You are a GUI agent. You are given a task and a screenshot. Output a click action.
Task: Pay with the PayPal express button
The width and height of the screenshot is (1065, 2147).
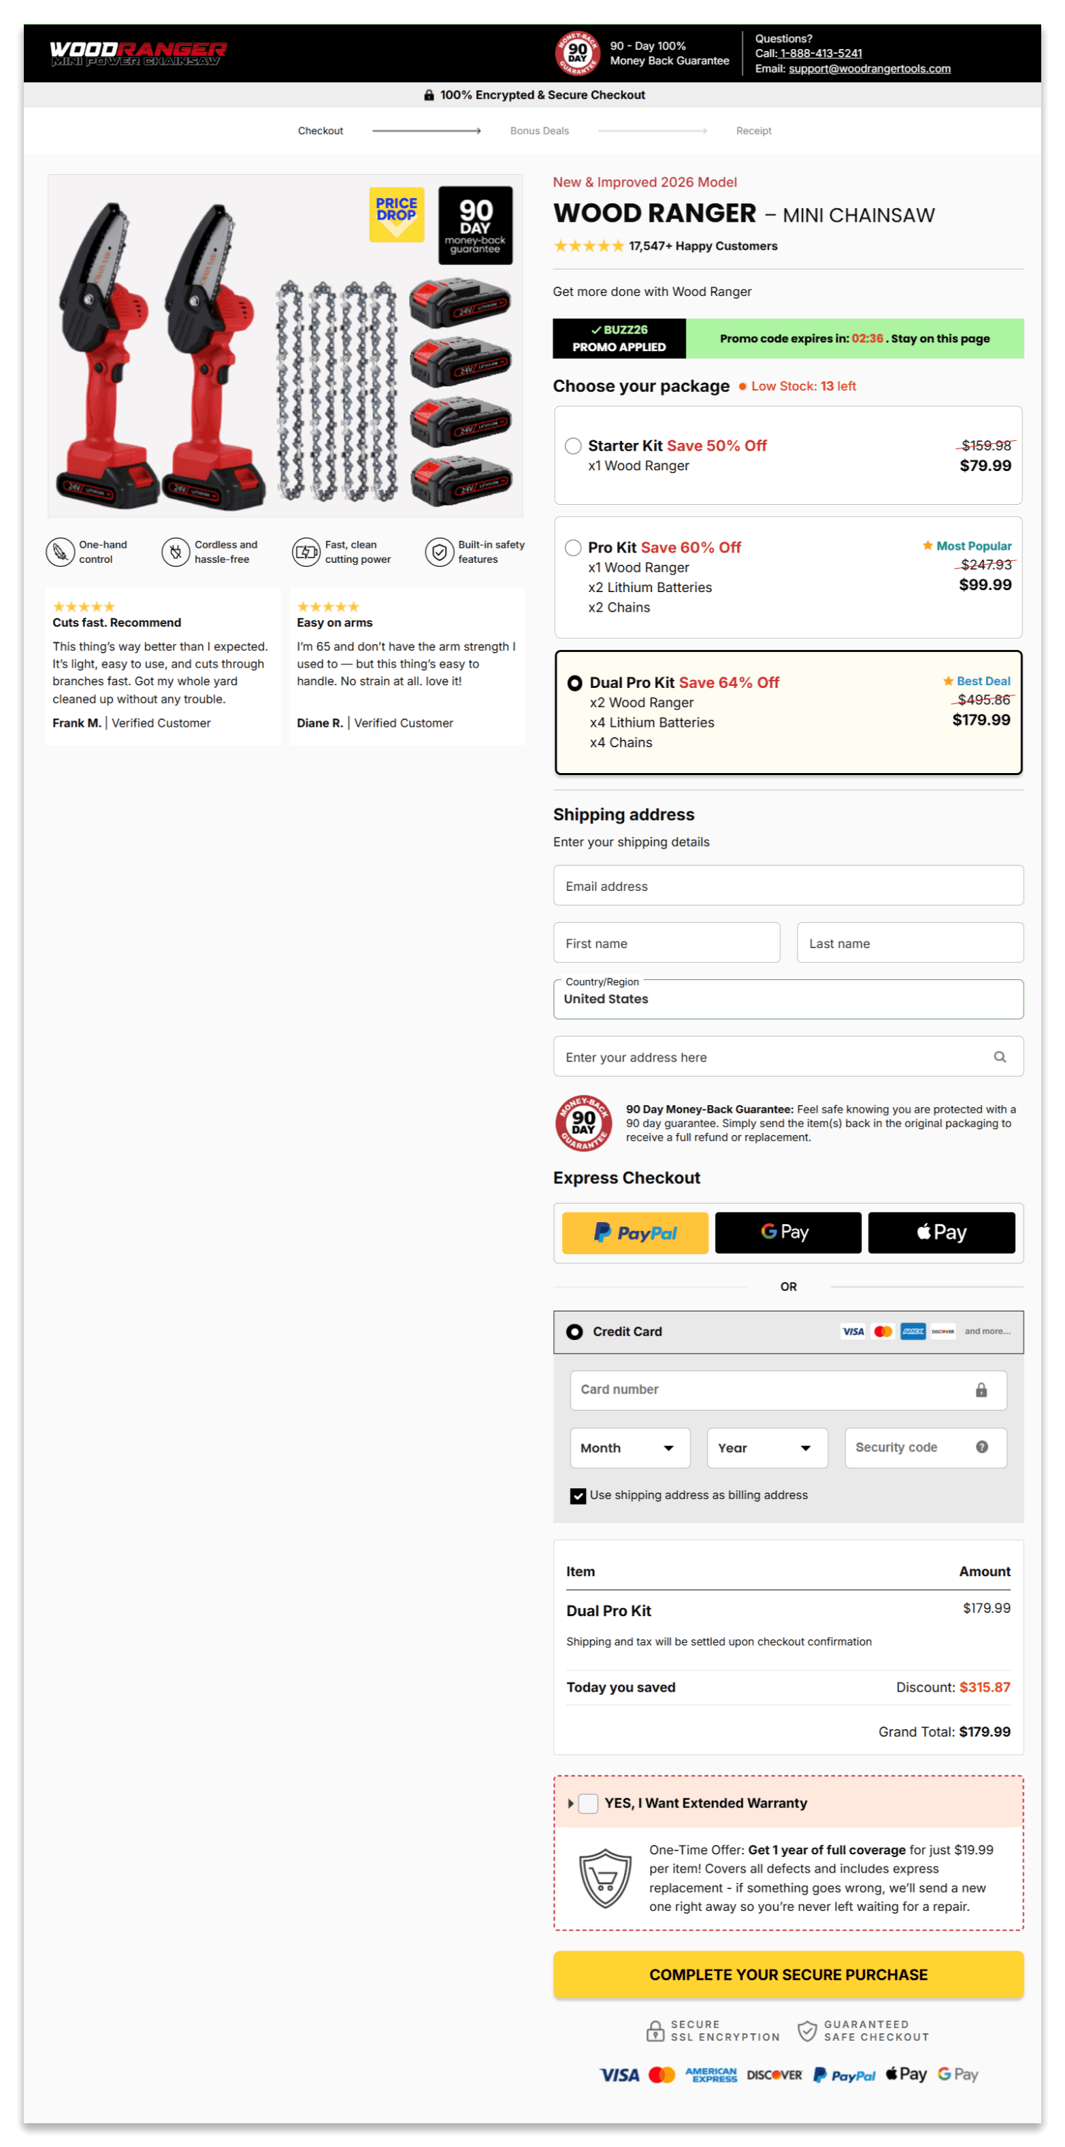634,1232
